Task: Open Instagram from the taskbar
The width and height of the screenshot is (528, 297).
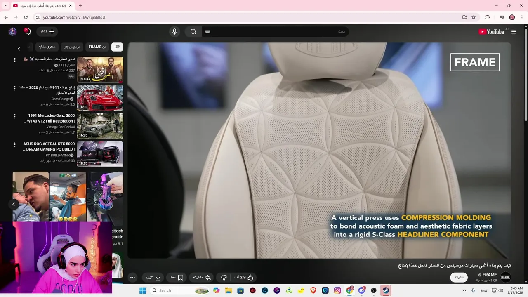Action: pyautogui.click(x=337, y=290)
